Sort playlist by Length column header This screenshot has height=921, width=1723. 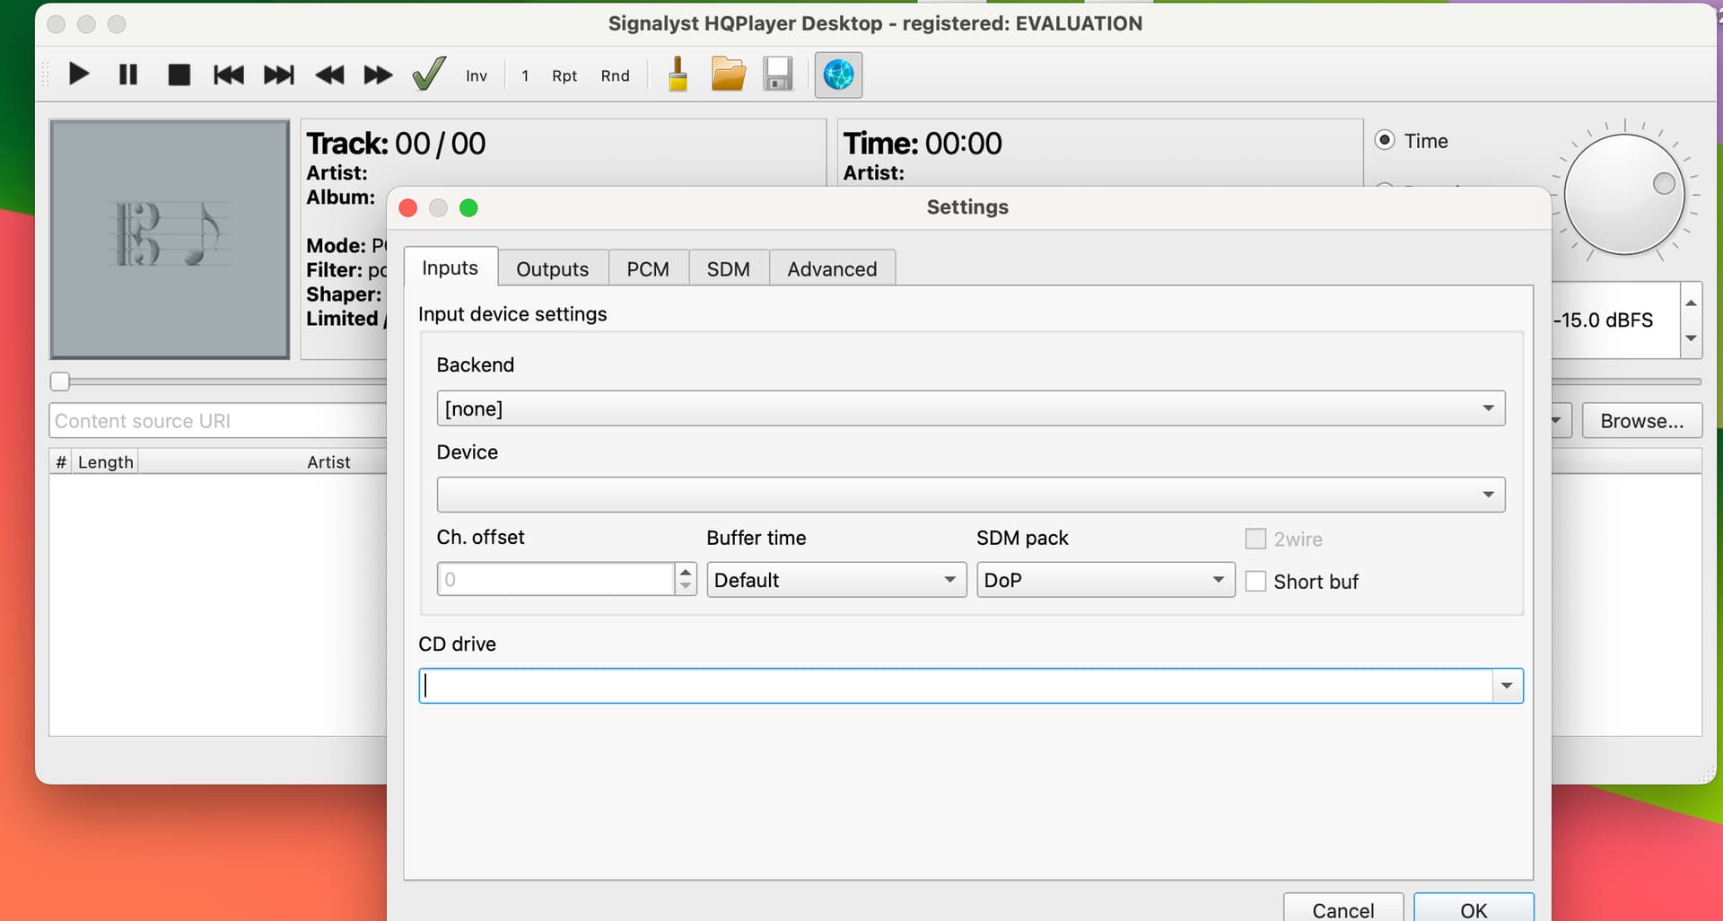click(105, 461)
